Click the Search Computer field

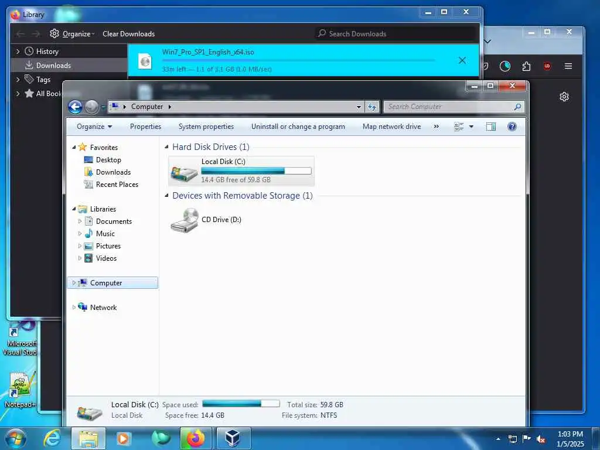click(x=454, y=107)
